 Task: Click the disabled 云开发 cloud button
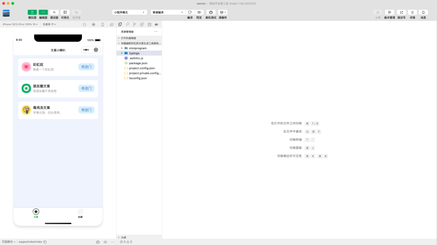[x=76, y=14]
